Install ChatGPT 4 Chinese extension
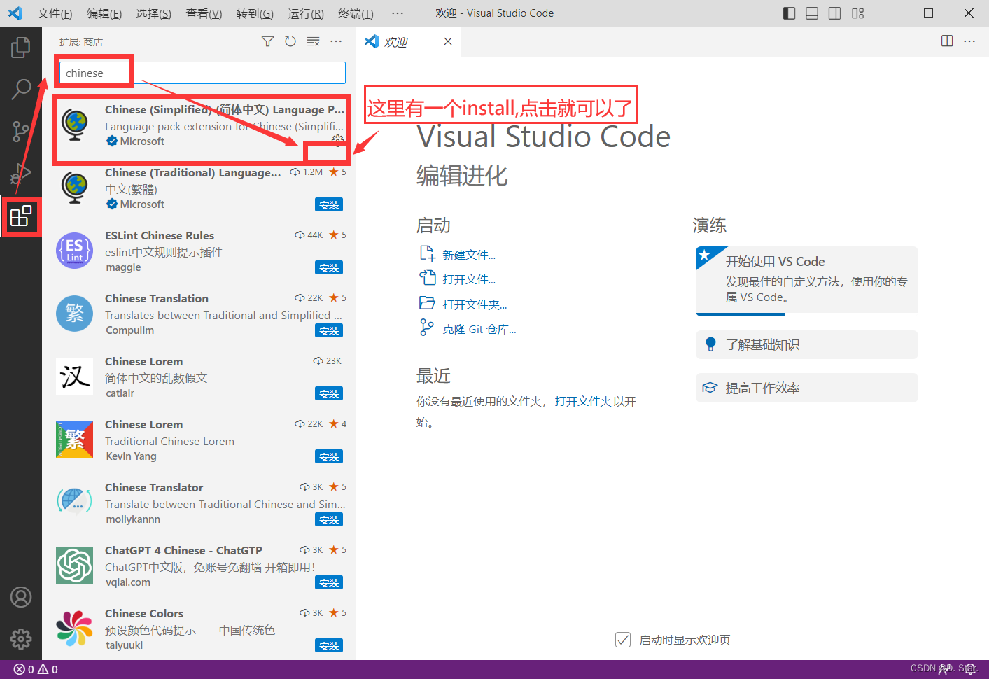989x679 pixels. coord(329,582)
